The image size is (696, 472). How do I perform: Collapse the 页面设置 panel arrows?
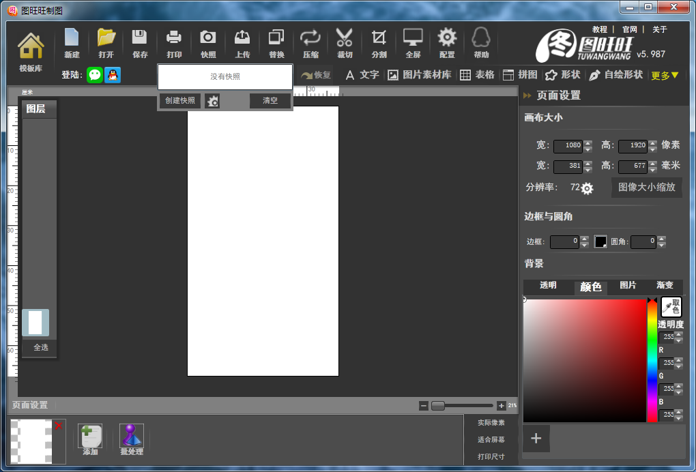click(527, 95)
